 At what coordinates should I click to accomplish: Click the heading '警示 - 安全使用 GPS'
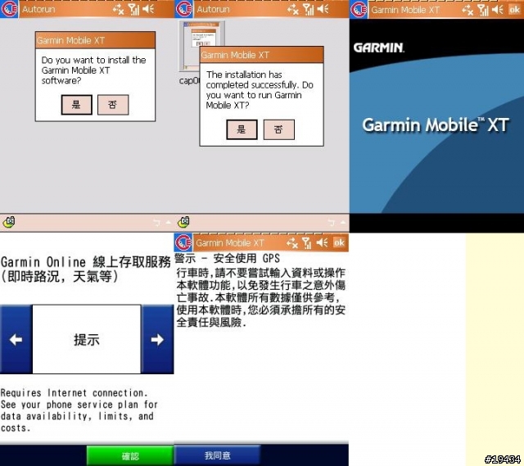click(x=228, y=259)
